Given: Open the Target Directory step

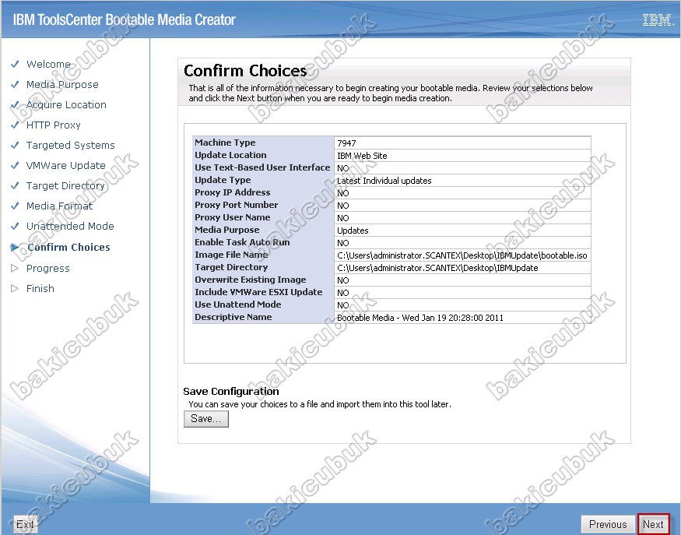Looking at the screenshot, I should [65, 185].
